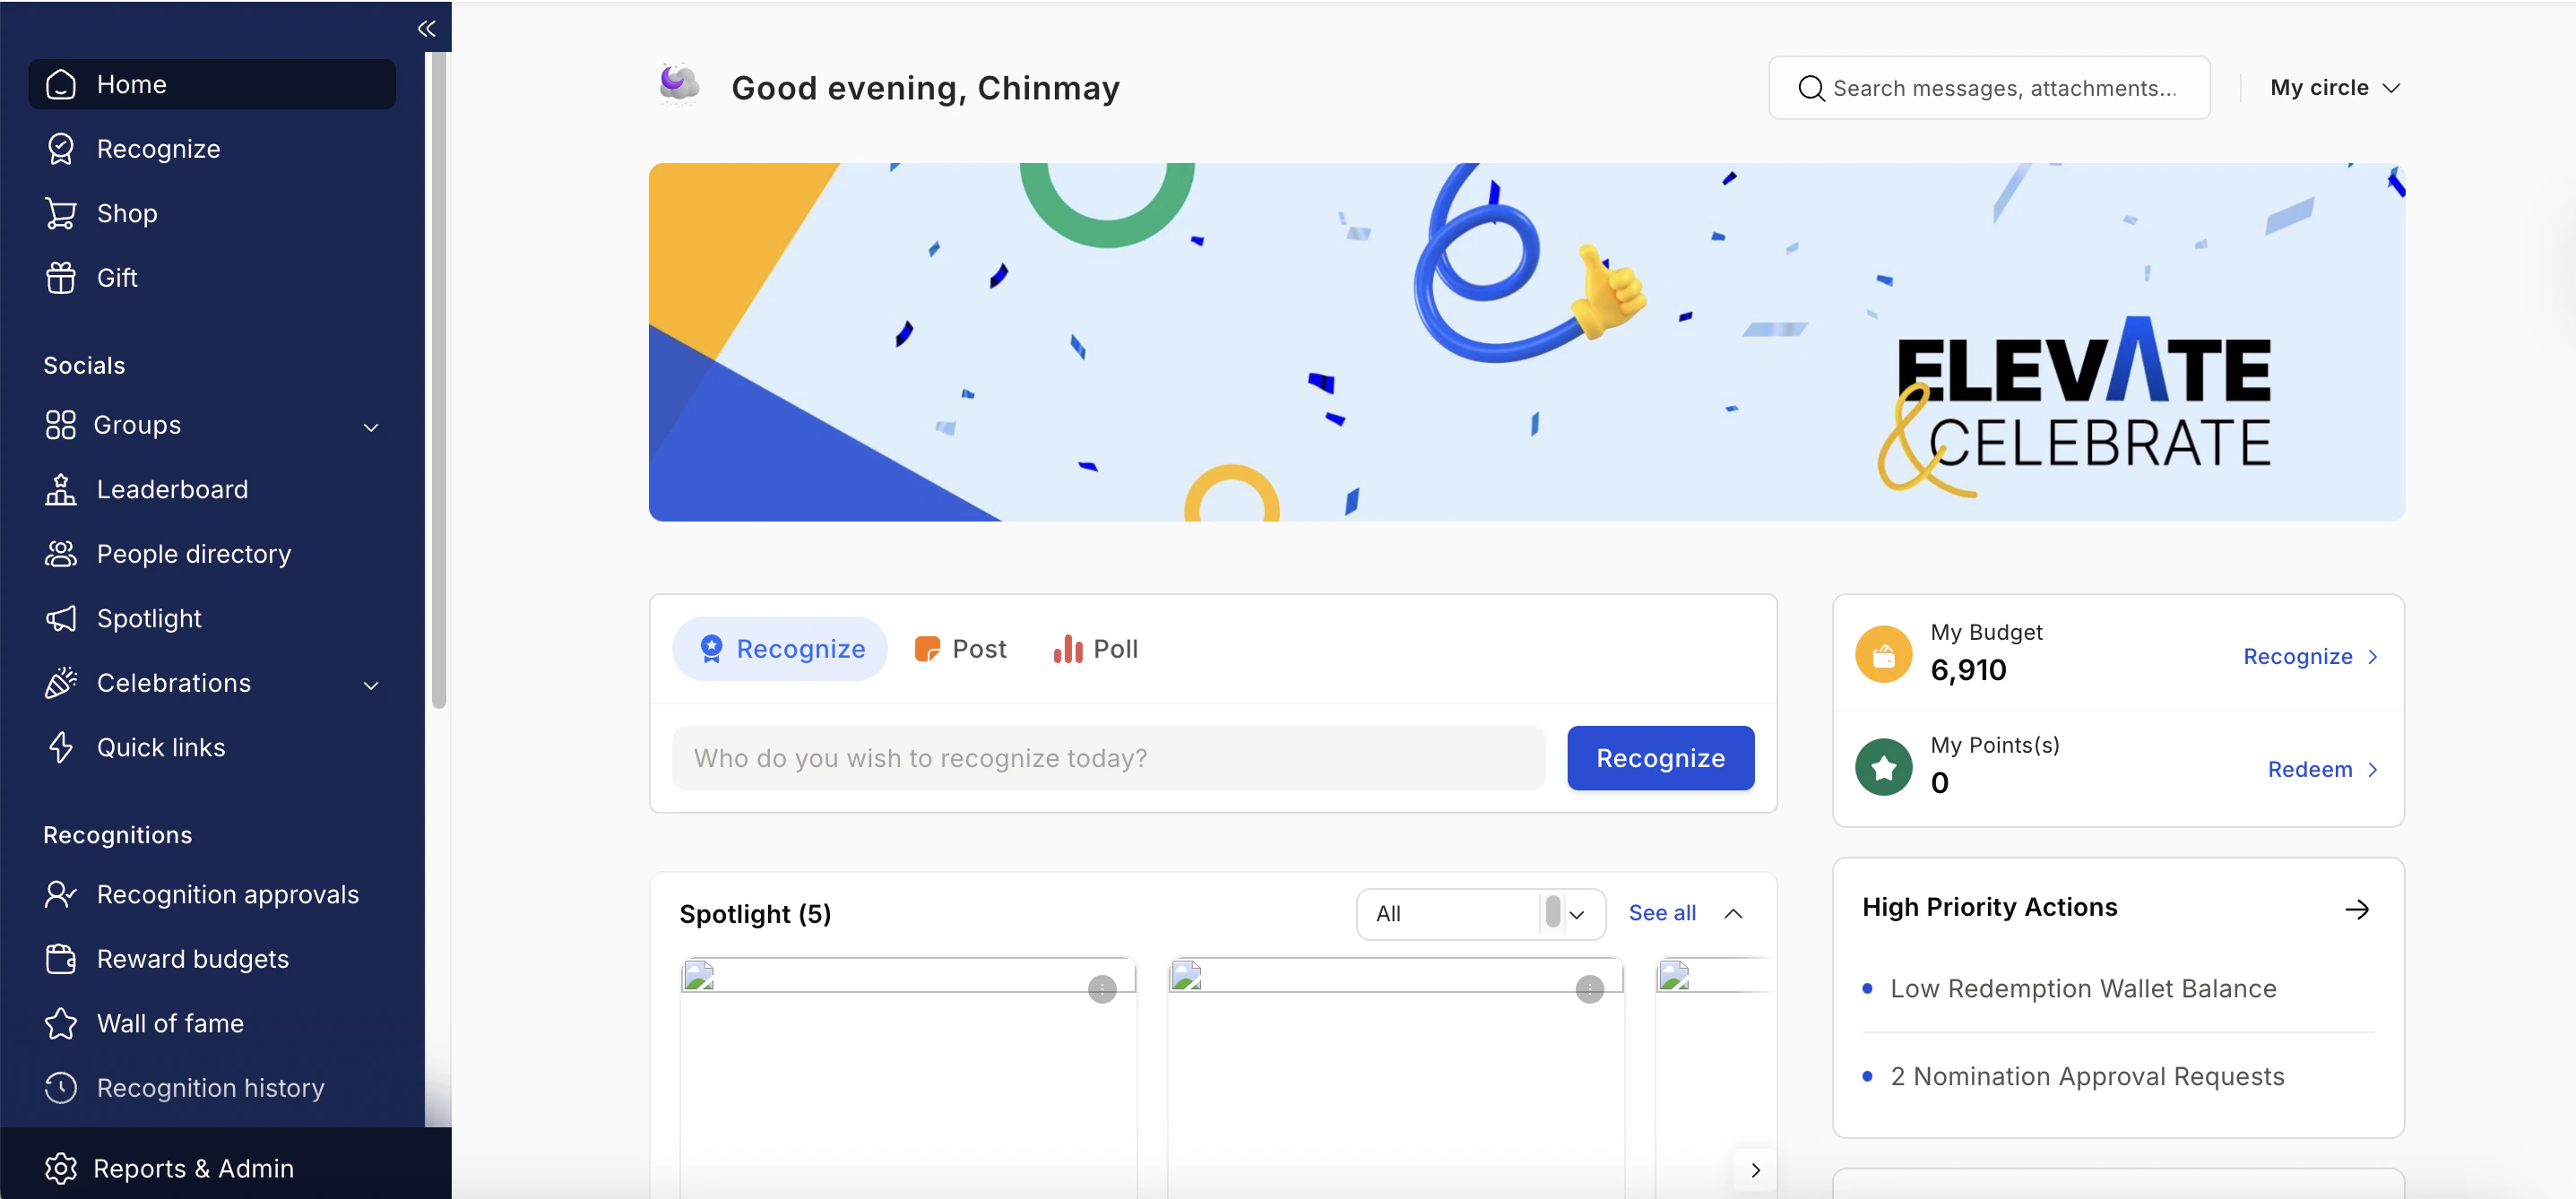Image resolution: width=2576 pixels, height=1199 pixels.
Task: Open Leaderboard label in the sidebar
Action: [172, 490]
